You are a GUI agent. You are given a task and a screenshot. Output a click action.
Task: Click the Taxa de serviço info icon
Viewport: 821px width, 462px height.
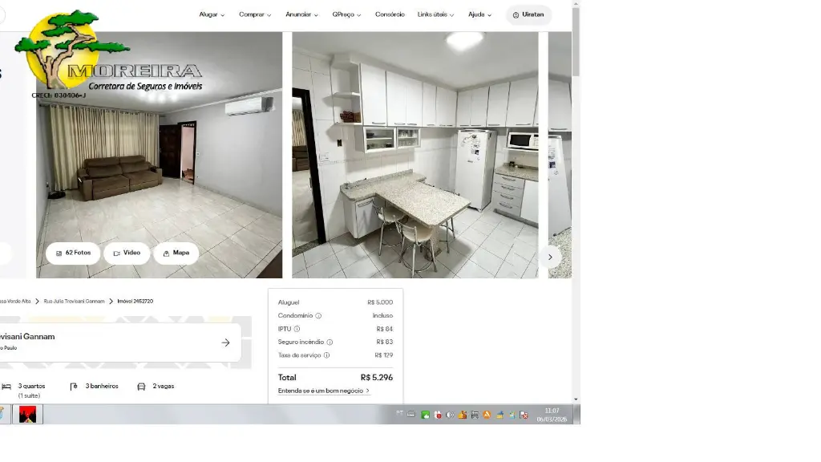pyautogui.click(x=326, y=355)
